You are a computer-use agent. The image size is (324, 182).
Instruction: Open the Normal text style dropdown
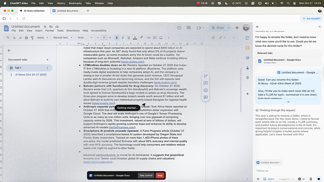pyautogui.click(x=62, y=38)
